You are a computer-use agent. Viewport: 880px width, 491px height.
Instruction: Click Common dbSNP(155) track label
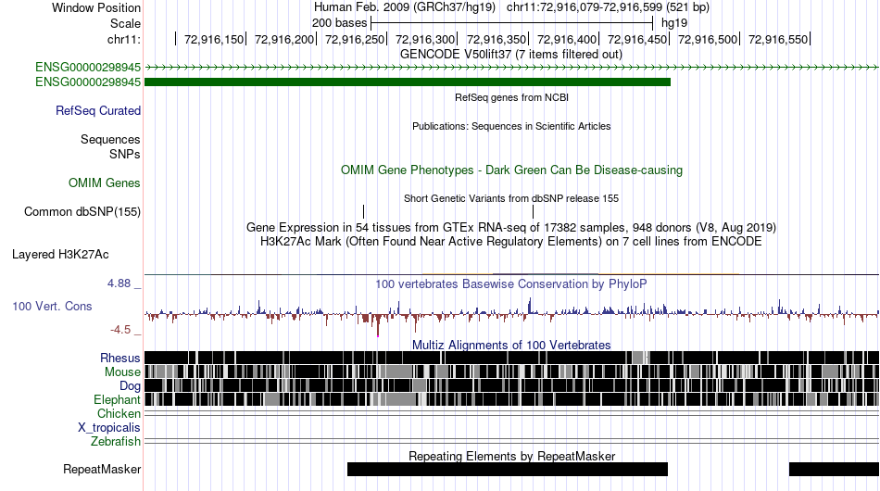[x=82, y=211]
